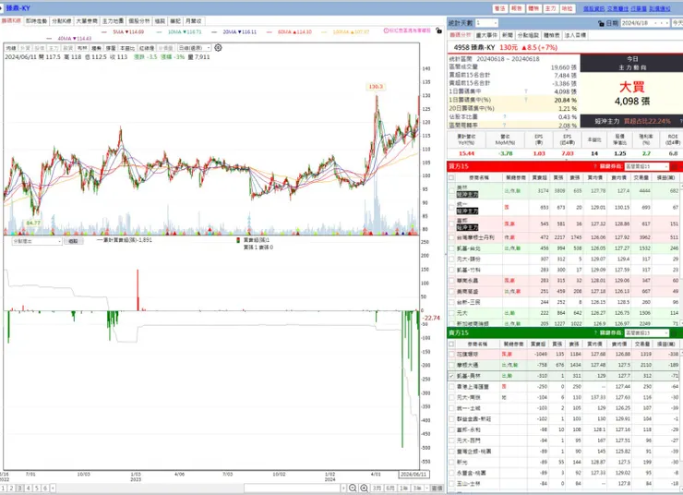Screen dimensions: 683x495
Task: Click the pink info icon above the chart
Action: coord(386,31)
